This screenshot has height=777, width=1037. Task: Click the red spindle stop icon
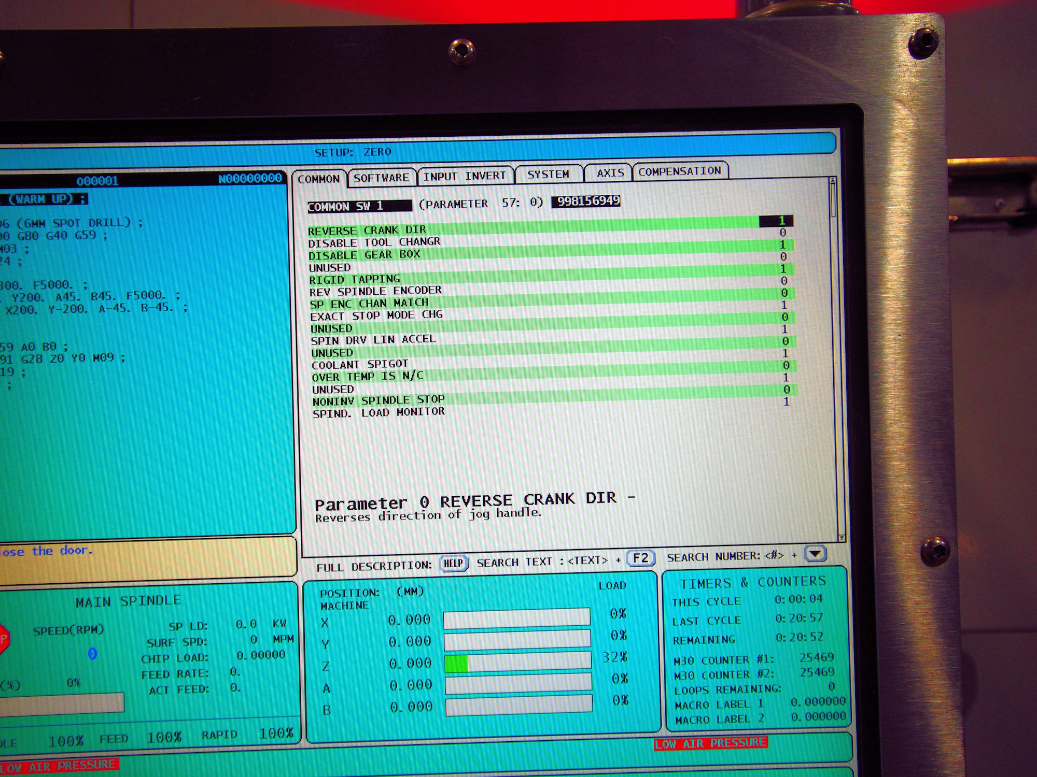3,639
